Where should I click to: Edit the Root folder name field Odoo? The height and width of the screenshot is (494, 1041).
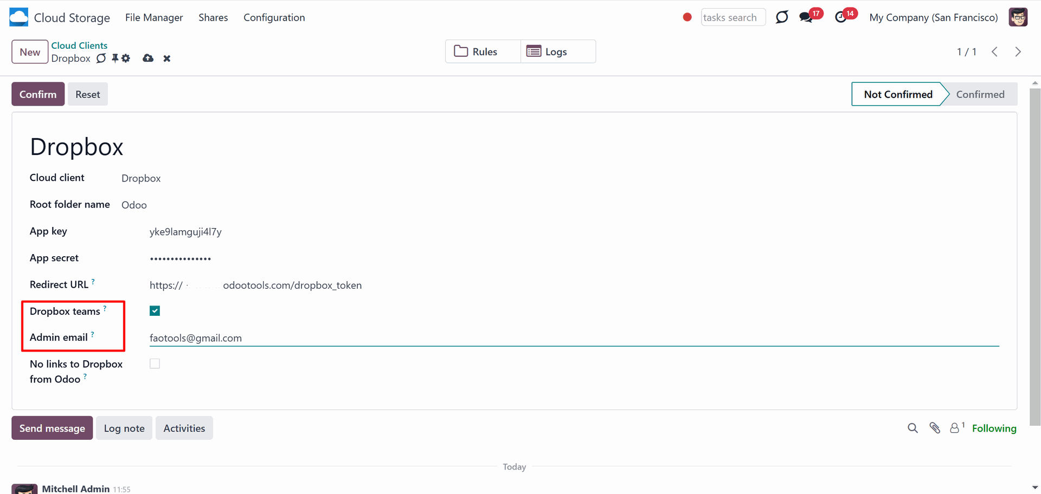point(134,205)
